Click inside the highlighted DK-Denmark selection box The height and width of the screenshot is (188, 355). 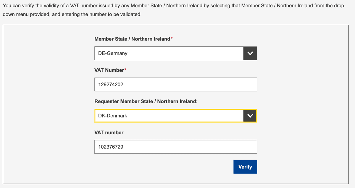pyautogui.click(x=169, y=116)
